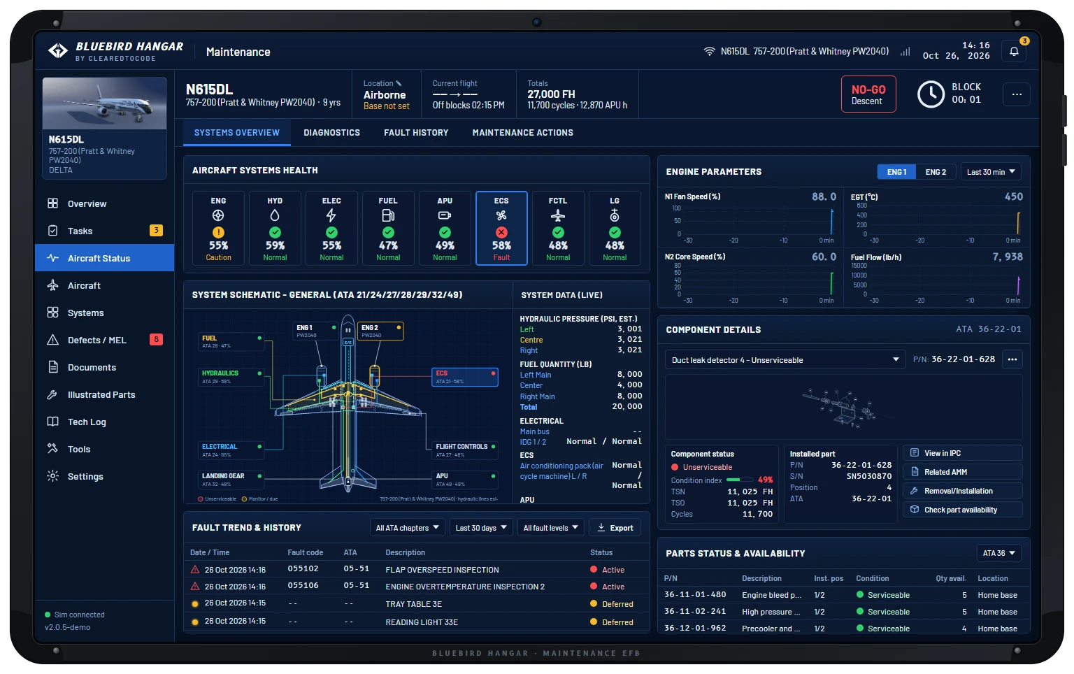Image resolution: width=1074 pixels, height=674 pixels.
Task: Click the block time clock icon
Action: (931, 94)
